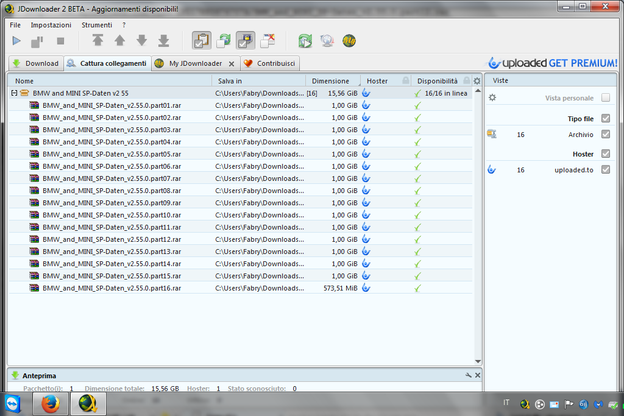Sort by the Salva in column header
Viewport: 624px width, 416px height.
point(258,81)
